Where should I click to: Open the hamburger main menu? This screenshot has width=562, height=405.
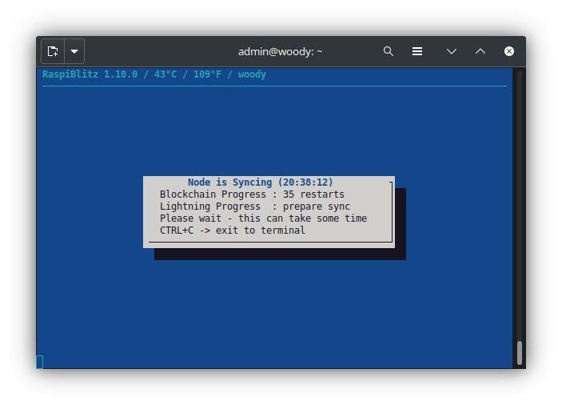(x=417, y=51)
